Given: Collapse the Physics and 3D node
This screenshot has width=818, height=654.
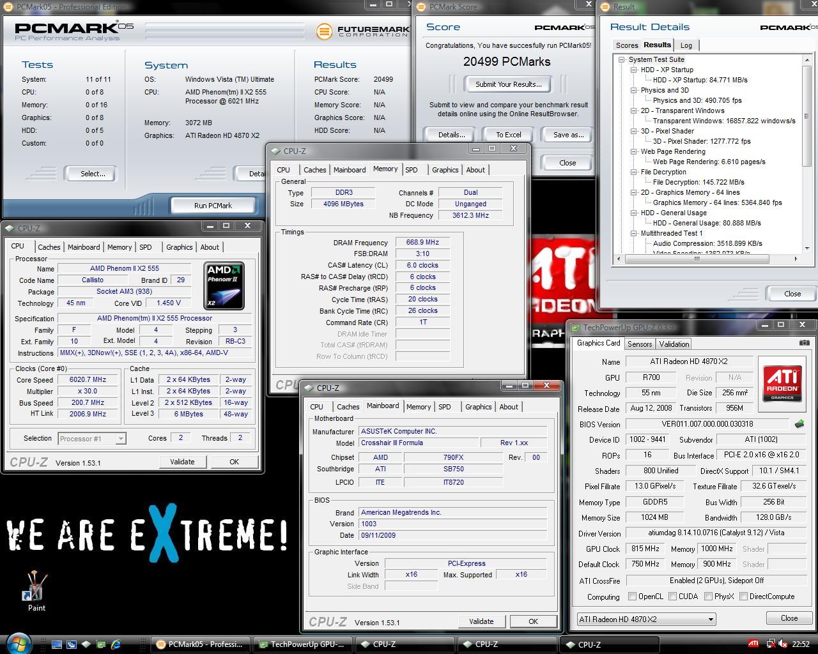Looking at the screenshot, I should (633, 90).
